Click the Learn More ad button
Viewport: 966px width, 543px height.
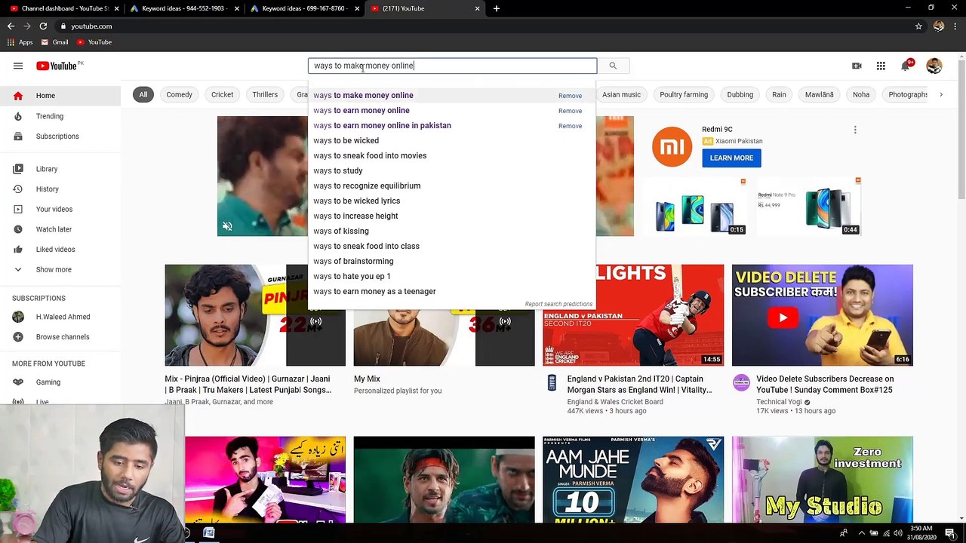(x=731, y=158)
